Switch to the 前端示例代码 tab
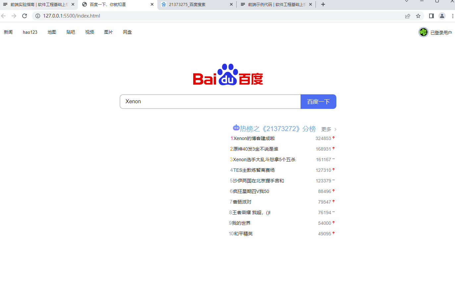 coord(276,4)
